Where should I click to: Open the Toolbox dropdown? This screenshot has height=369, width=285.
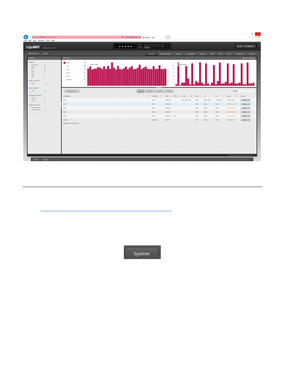point(250,46)
